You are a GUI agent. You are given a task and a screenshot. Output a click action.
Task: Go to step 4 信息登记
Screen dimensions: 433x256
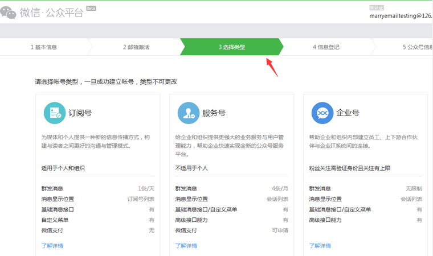point(326,47)
